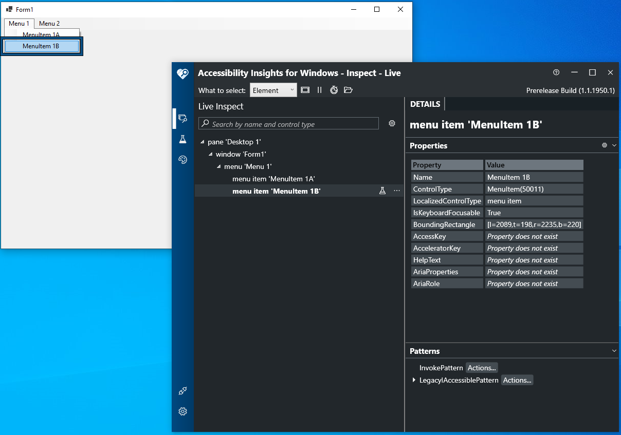Select the DETAILS tab
The image size is (621, 435).
pos(425,104)
